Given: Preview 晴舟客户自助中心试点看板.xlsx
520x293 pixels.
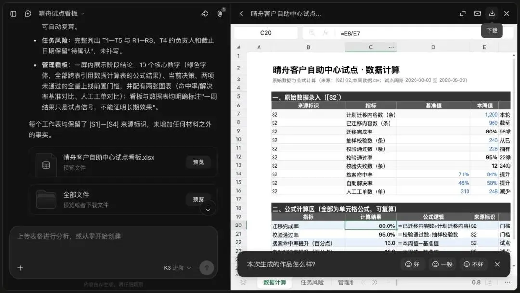Looking at the screenshot, I should click(x=198, y=162).
